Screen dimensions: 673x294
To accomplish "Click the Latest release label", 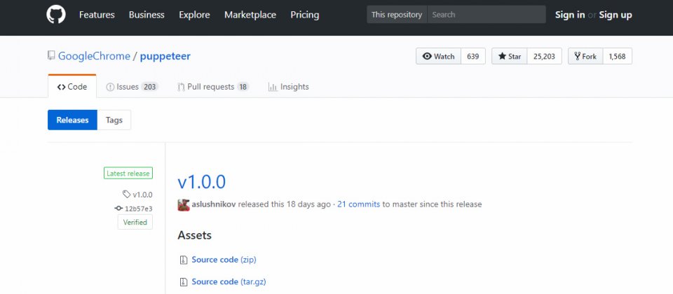I will point(128,174).
